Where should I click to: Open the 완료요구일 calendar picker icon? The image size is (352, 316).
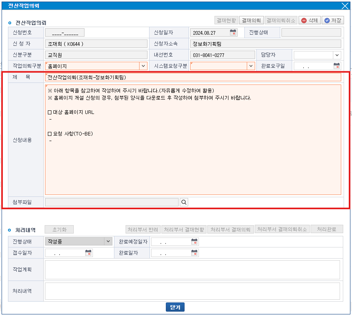[x=337, y=66]
